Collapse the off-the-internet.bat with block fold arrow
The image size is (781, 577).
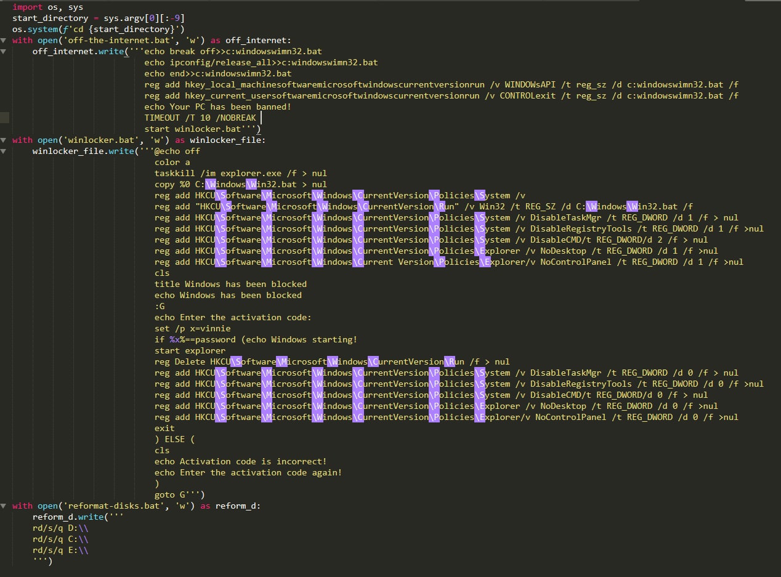click(x=4, y=41)
